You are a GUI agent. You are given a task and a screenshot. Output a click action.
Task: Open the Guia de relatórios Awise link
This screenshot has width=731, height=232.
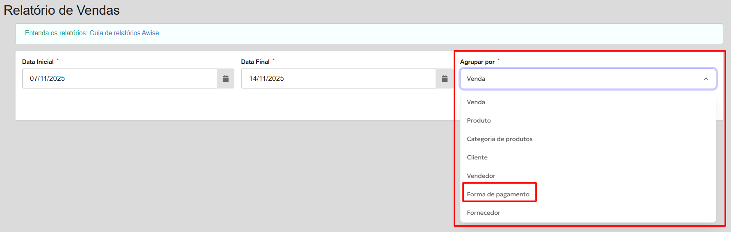[x=124, y=33]
